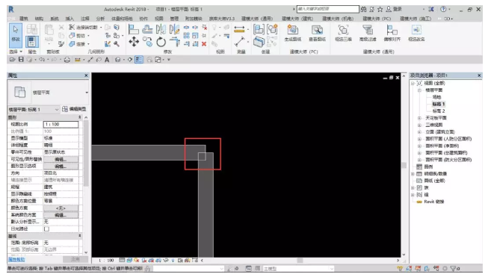This screenshot has width=488, height=277.
Task: Open the 注释 ribbon tab
Action: click(85, 19)
